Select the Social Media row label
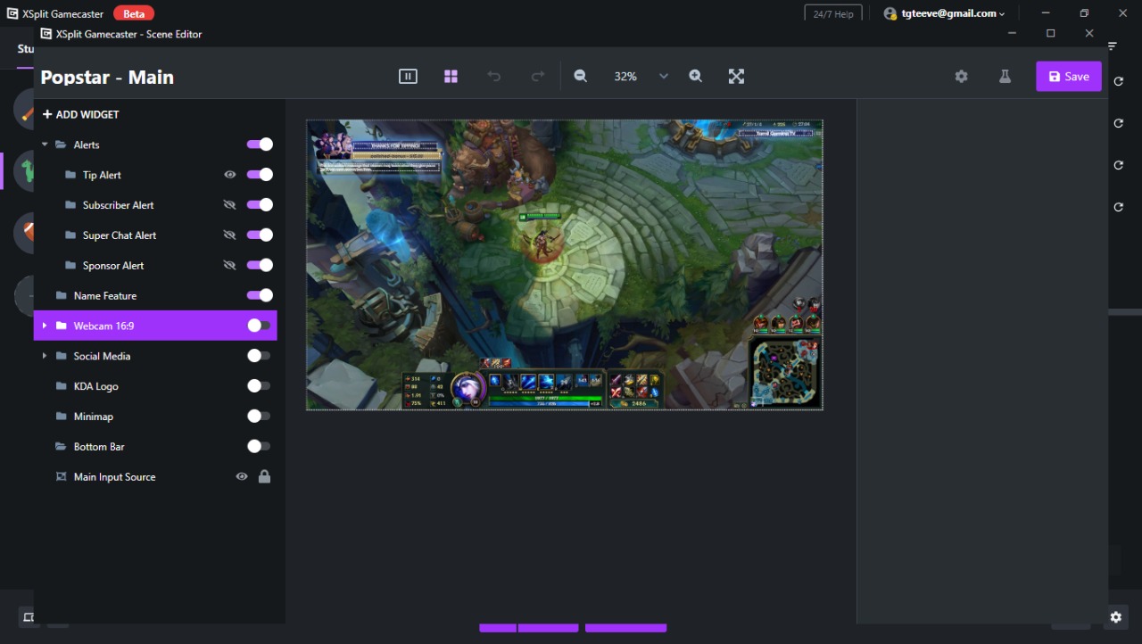Viewport: 1142px width, 644px height. (x=102, y=356)
